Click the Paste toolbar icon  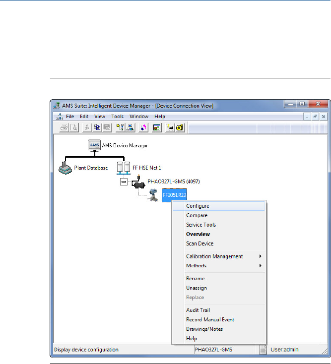(x=107, y=127)
